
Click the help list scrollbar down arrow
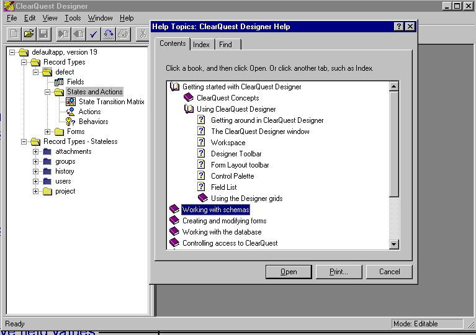pos(393,244)
